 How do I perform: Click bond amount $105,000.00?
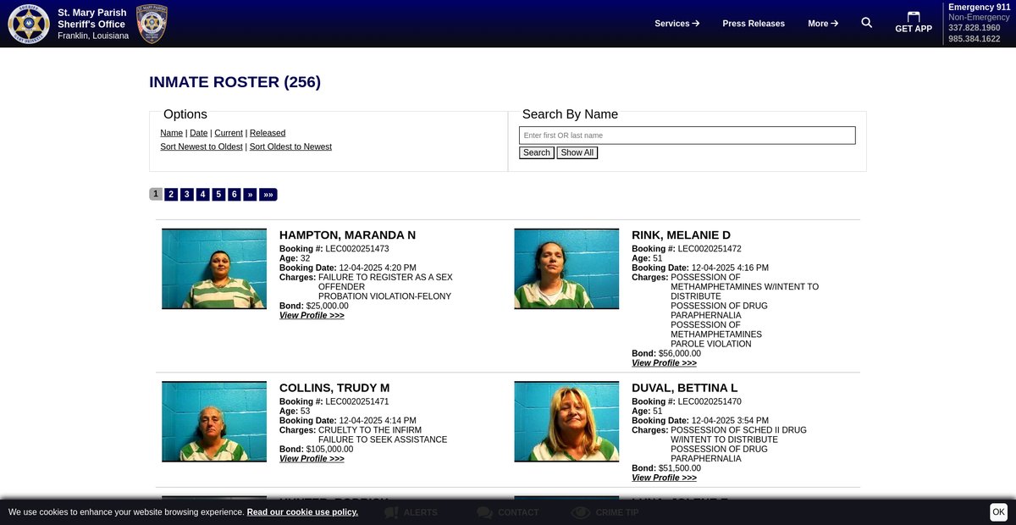tap(329, 450)
